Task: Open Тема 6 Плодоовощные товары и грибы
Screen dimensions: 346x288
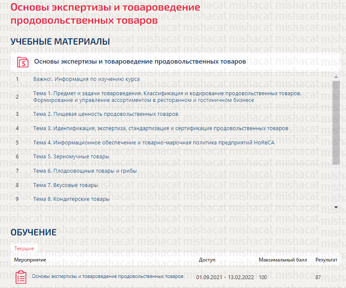Action: click(x=85, y=171)
